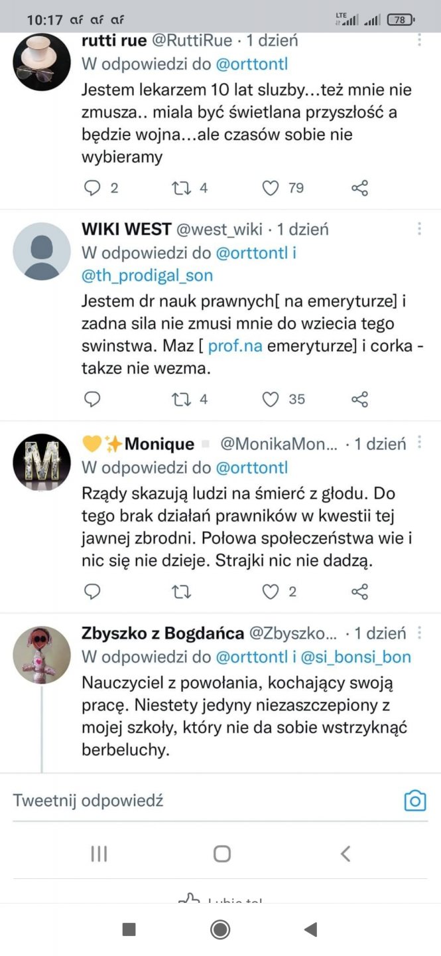This screenshot has height=956, width=441.
Task: Open the @th_prodigal_son profile link
Action: click(x=147, y=275)
